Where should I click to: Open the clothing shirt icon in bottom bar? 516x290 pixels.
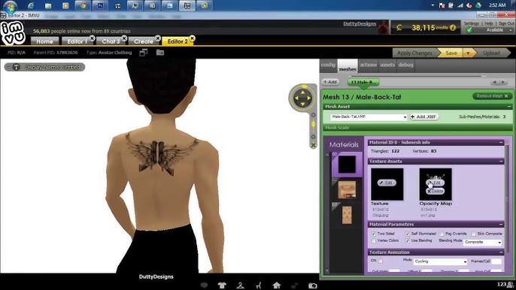pyautogui.click(x=222, y=285)
